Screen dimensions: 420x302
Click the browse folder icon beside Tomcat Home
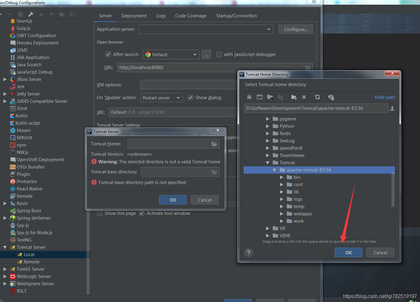[214, 144]
